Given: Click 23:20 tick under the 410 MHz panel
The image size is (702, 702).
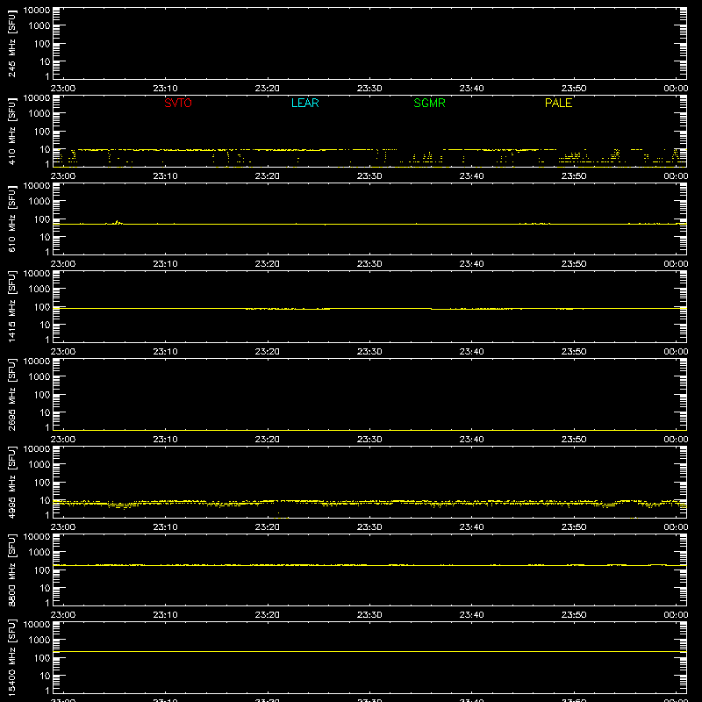Looking at the screenshot, I should pos(268,176).
